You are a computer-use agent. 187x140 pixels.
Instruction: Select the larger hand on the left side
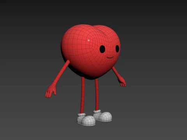pos(51,91)
